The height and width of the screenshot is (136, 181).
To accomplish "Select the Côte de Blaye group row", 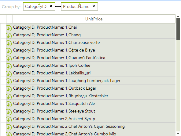I will (91, 50).
